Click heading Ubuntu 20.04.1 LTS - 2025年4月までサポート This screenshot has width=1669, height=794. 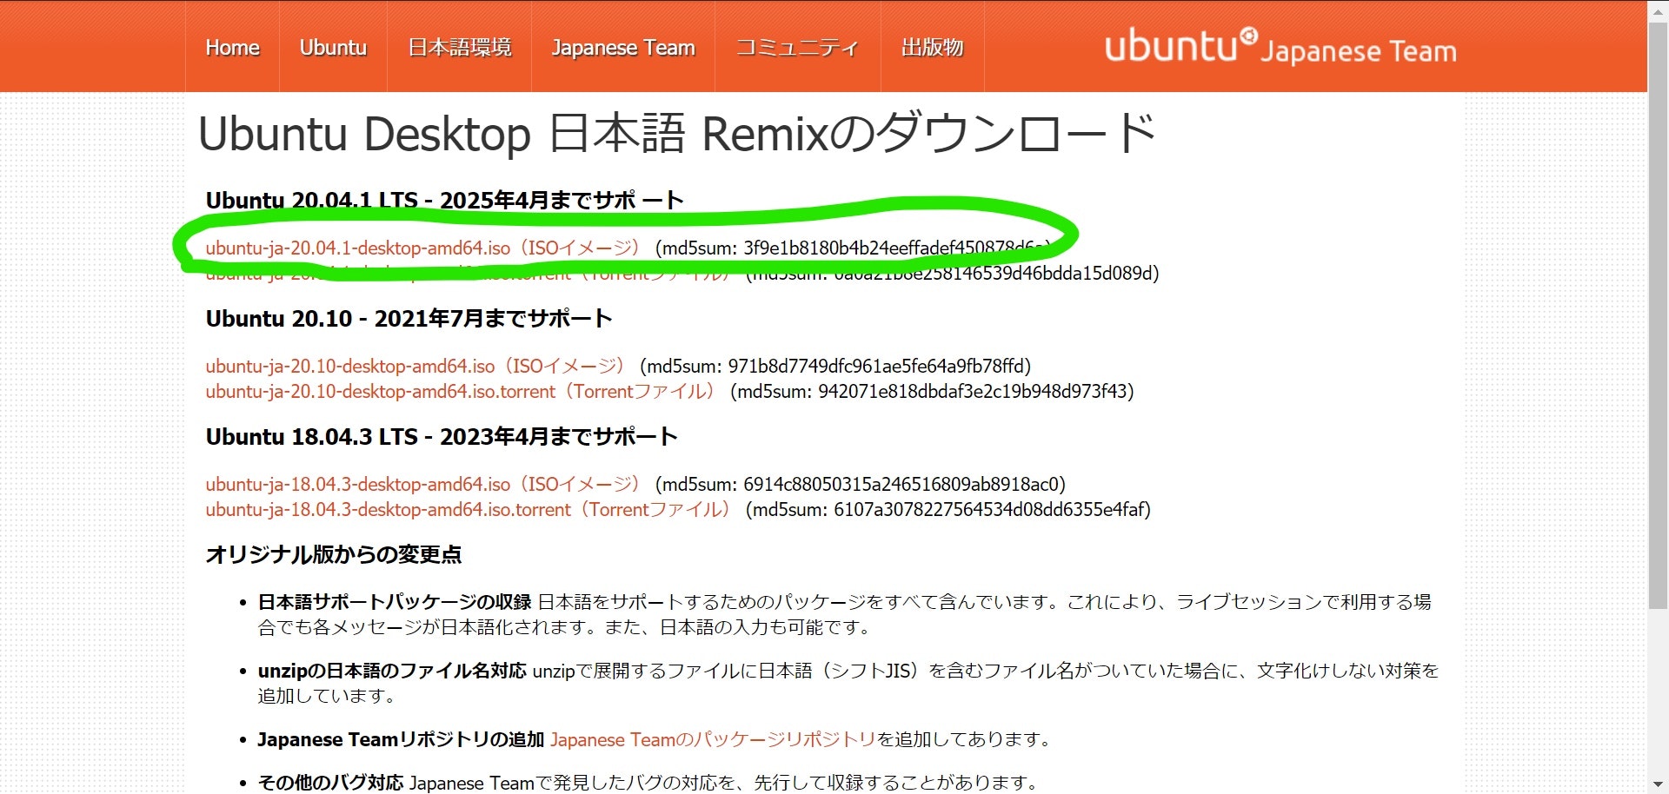coord(444,200)
